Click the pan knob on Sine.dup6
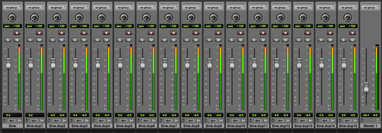The width and height of the screenshot is (382, 133). click(146, 18)
